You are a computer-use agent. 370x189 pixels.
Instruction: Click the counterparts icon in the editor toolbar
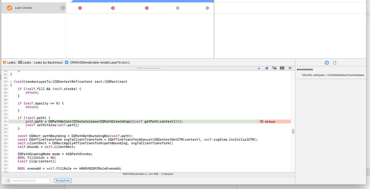pos(274,68)
